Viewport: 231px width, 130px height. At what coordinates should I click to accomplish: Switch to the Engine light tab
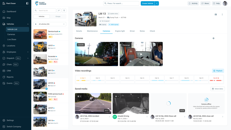pyautogui.click(x=120, y=31)
